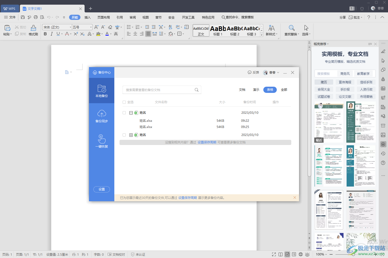Check the box for second 姓名 backup group
The image size is (388, 258).
tap(124, 135)
